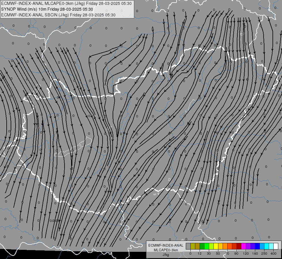Click the legend subtitle MLCAPE0-3km
The height and width of the screenshot is (259, 282).
(x=166, y=250)
